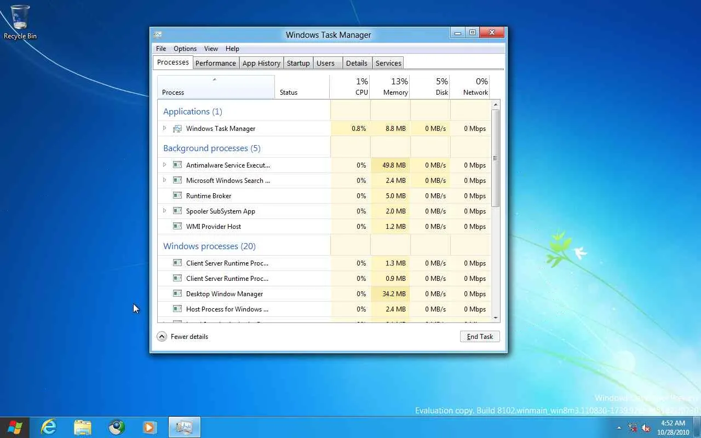The width and height of the screenshot is (701, 438).
Task: Select the Host Process for Windows icon
Action: 177,309
